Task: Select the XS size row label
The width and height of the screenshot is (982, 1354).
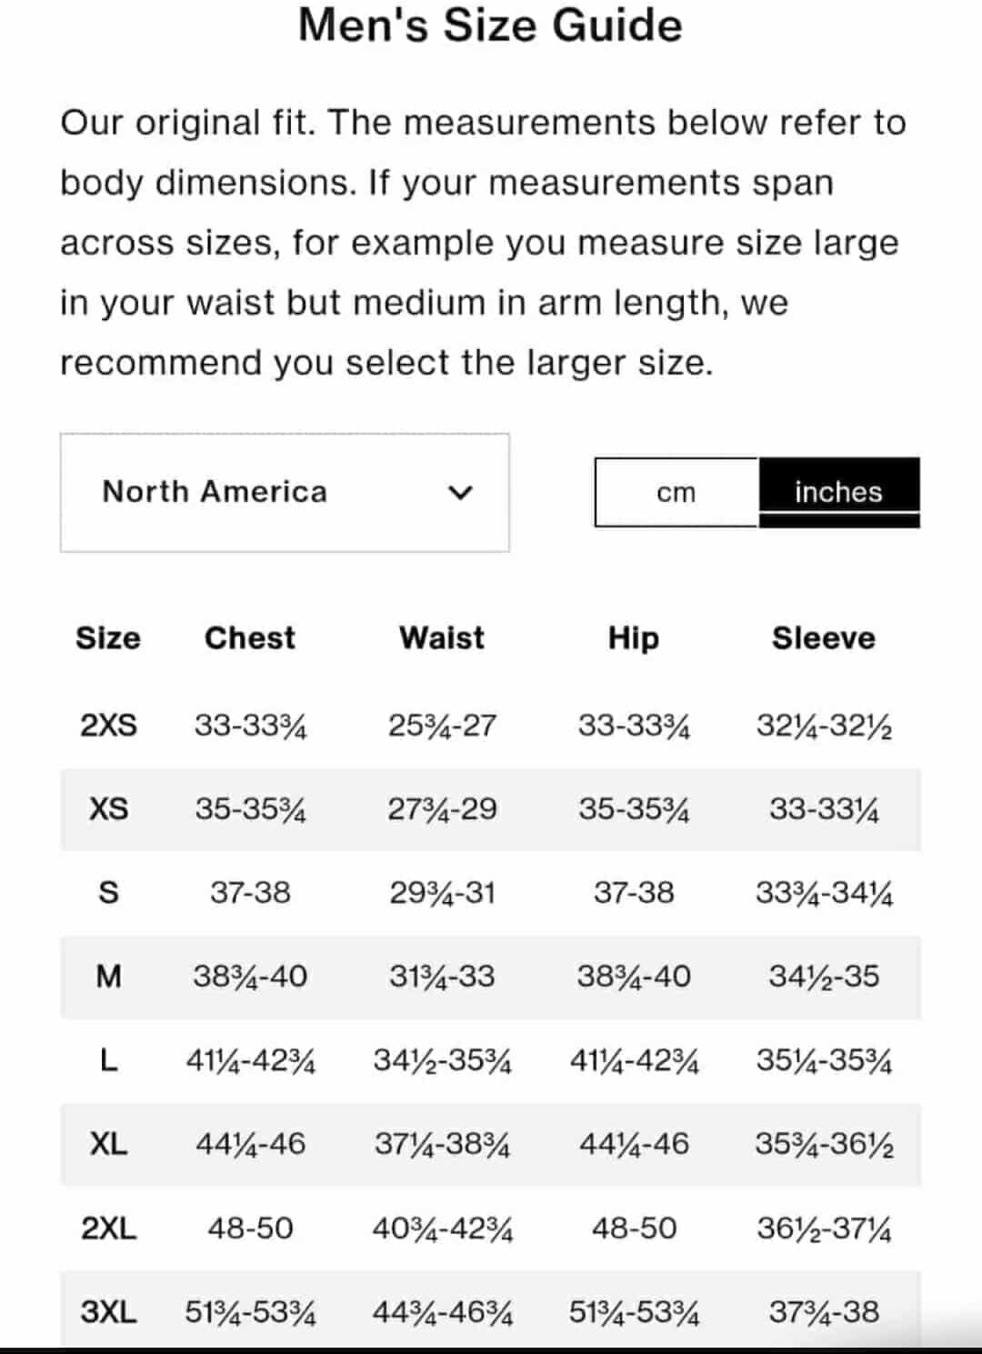Action: 108,809
